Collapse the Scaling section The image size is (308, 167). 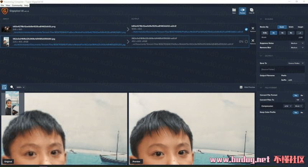(x=261, y=19)
